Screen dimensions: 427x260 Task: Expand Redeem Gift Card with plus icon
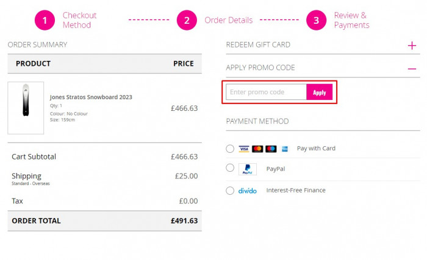coord(412,45)
